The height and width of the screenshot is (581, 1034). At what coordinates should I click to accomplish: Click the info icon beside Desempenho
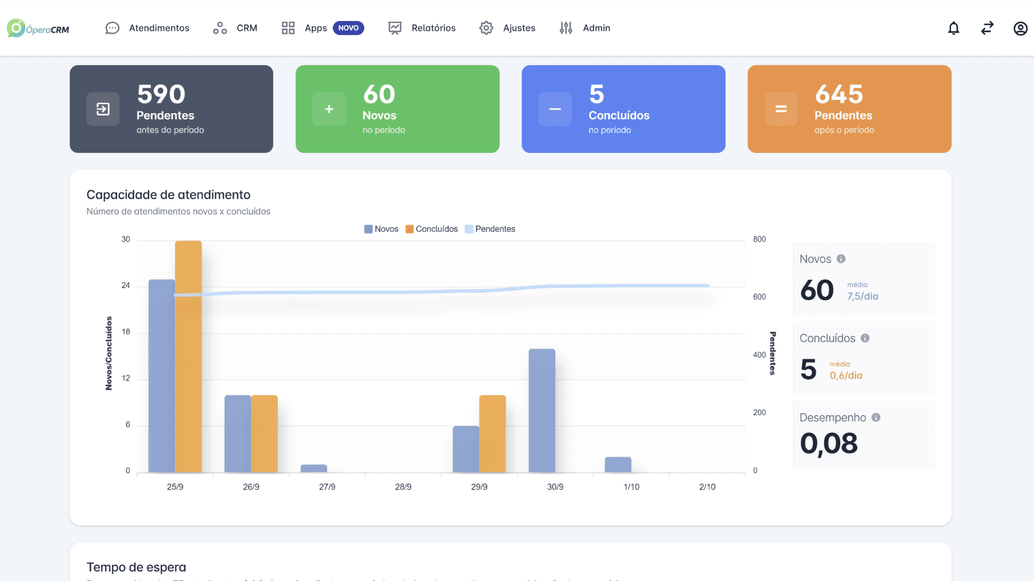[876, 417]
